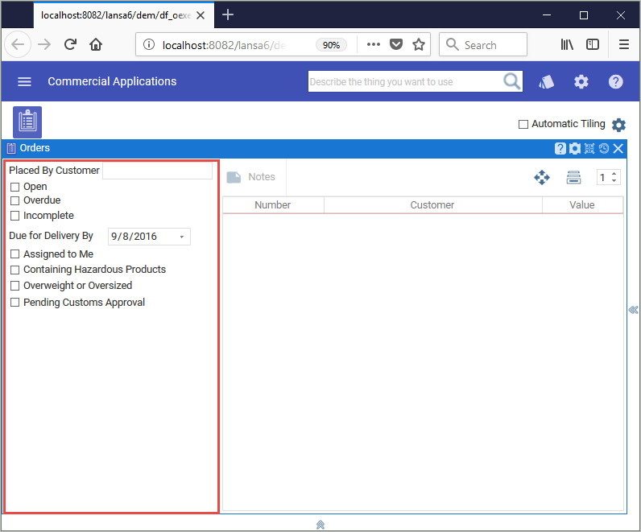
Task: Open Orders panel settings gear icon
Action: pyautogui.click(x=575, y=148)
